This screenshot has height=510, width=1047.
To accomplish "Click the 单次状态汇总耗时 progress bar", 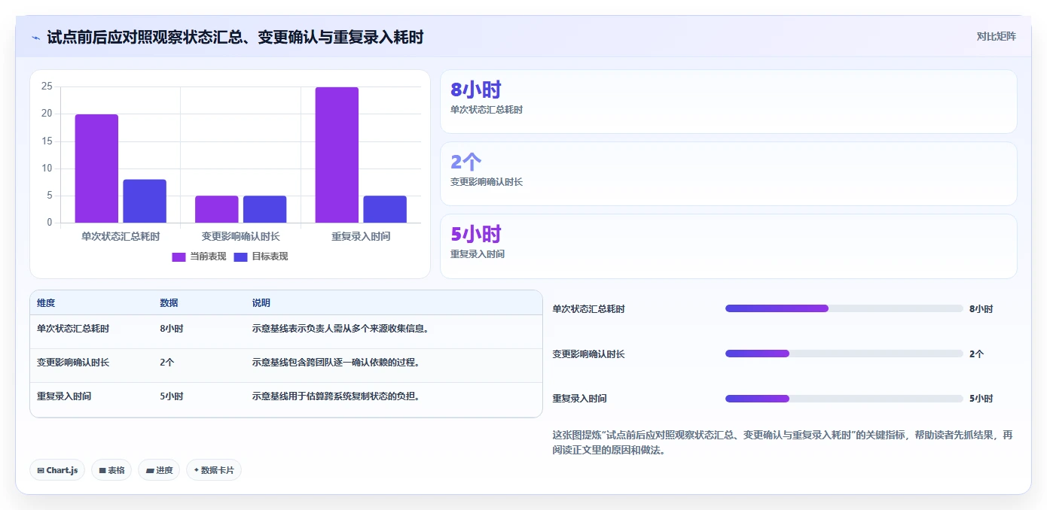I will click(x=844, y=308).
